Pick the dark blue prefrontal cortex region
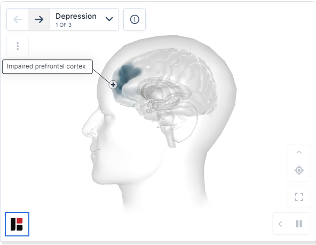 tap(128, 75)
